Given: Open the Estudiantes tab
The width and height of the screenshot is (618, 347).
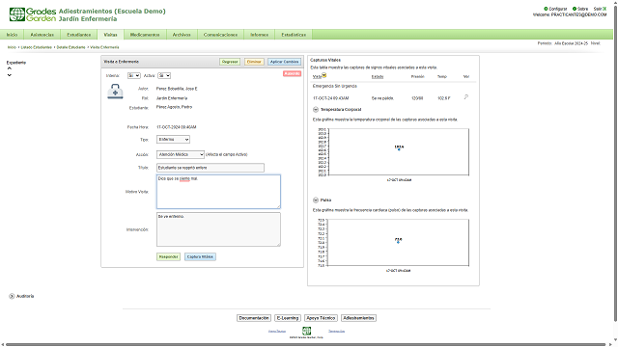Looking at the screenshot, I should [79, 35].
